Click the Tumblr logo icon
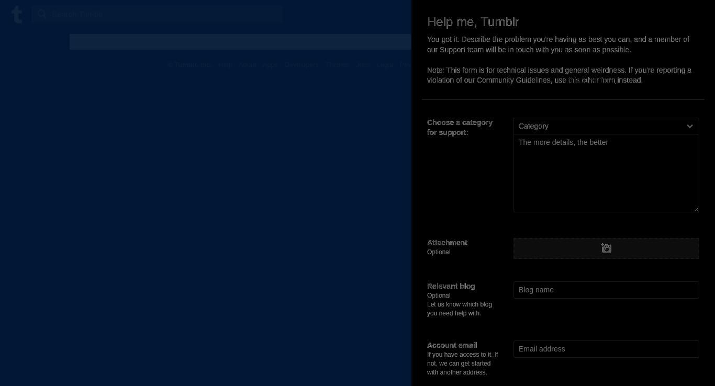This screenshot has height=386, width=715. 17,15
